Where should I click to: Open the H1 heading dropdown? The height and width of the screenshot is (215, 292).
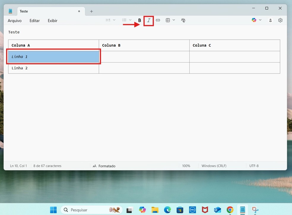click(110, 20)
